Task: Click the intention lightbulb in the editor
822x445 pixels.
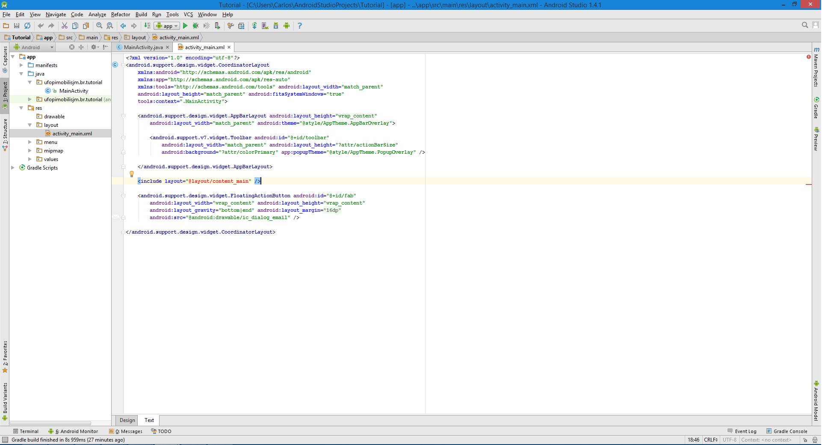Action: click(x=132, y=174)
